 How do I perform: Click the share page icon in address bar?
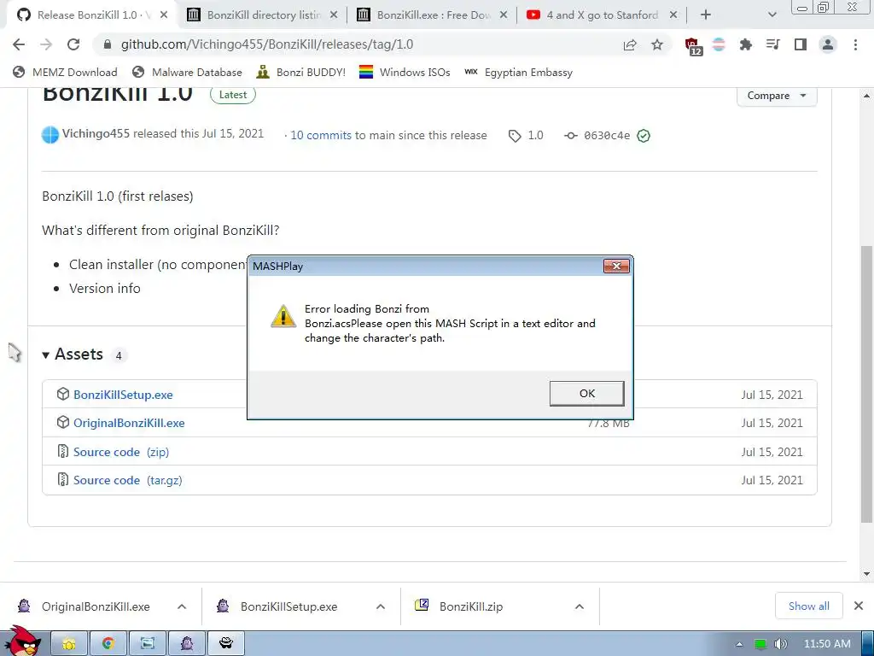[x=630, y=44]
